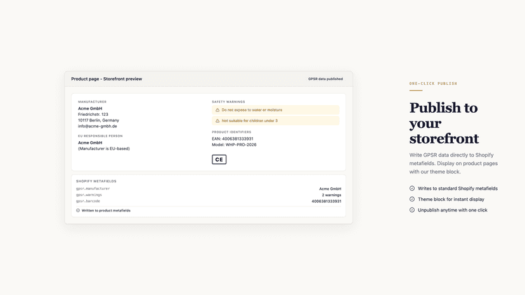
Task: Click the Publish to your storefront headline
Action: click(444, 123)
